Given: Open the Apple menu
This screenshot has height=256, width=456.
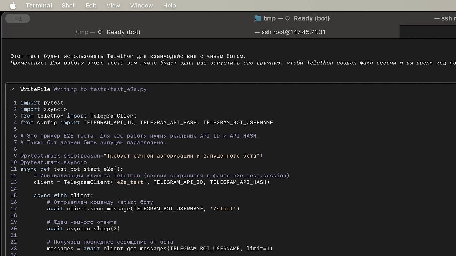Looking at the screenshot, I should tap(13, 5).
